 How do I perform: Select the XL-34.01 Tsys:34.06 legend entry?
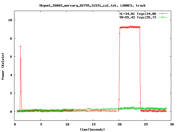point(138,14)
